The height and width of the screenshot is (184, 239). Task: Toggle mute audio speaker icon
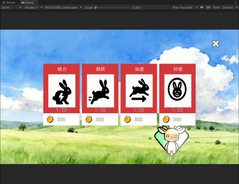point(202,7)
